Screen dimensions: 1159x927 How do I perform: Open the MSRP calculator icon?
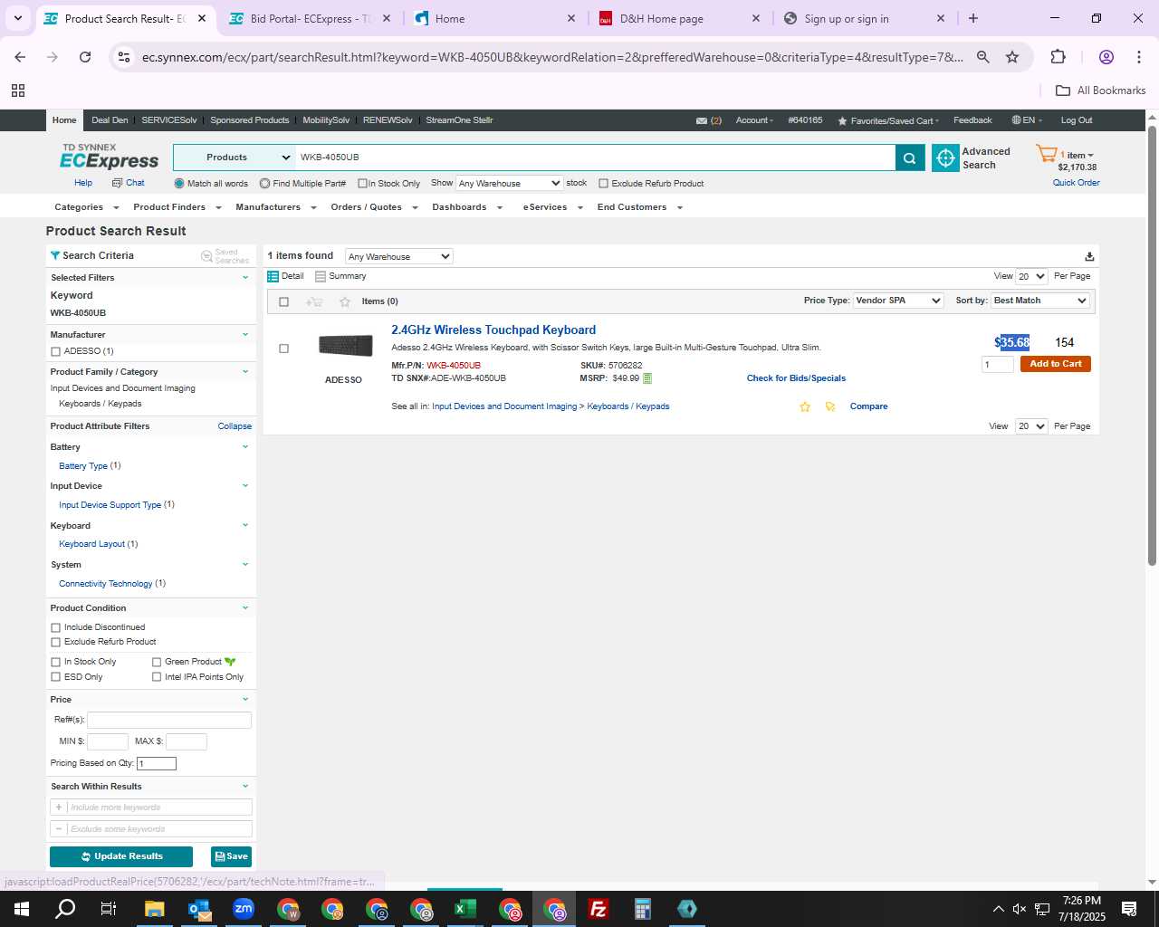coord(647,378)
